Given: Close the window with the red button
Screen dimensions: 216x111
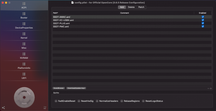Looking at the screenshot, I should pyautogui.click(x=3, y=3).
